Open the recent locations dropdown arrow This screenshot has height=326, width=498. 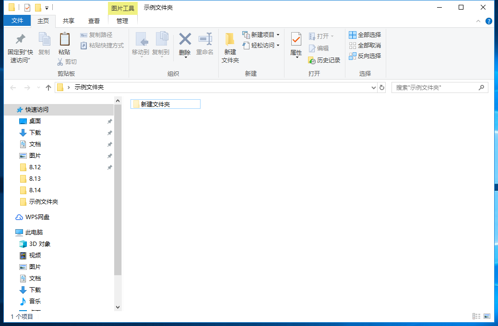click(x=38, y=88)
